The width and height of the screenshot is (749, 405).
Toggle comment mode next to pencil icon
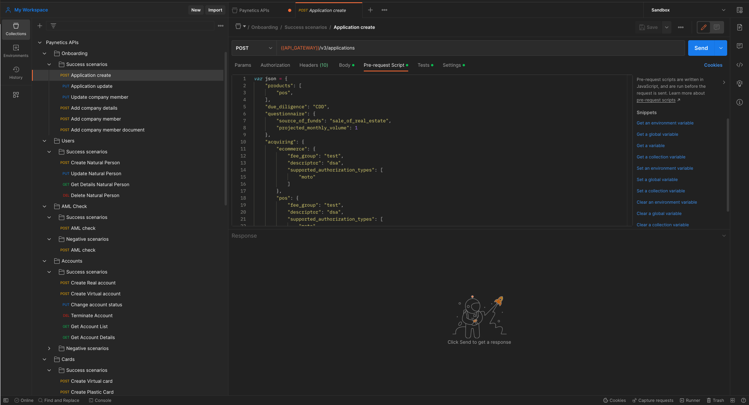click(717, 27)
